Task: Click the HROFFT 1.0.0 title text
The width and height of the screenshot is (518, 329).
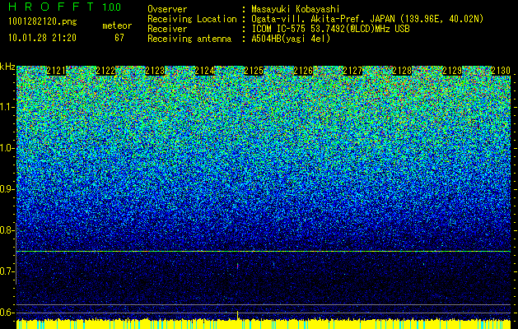Action: pyautogui.click(x=64, y=7)
